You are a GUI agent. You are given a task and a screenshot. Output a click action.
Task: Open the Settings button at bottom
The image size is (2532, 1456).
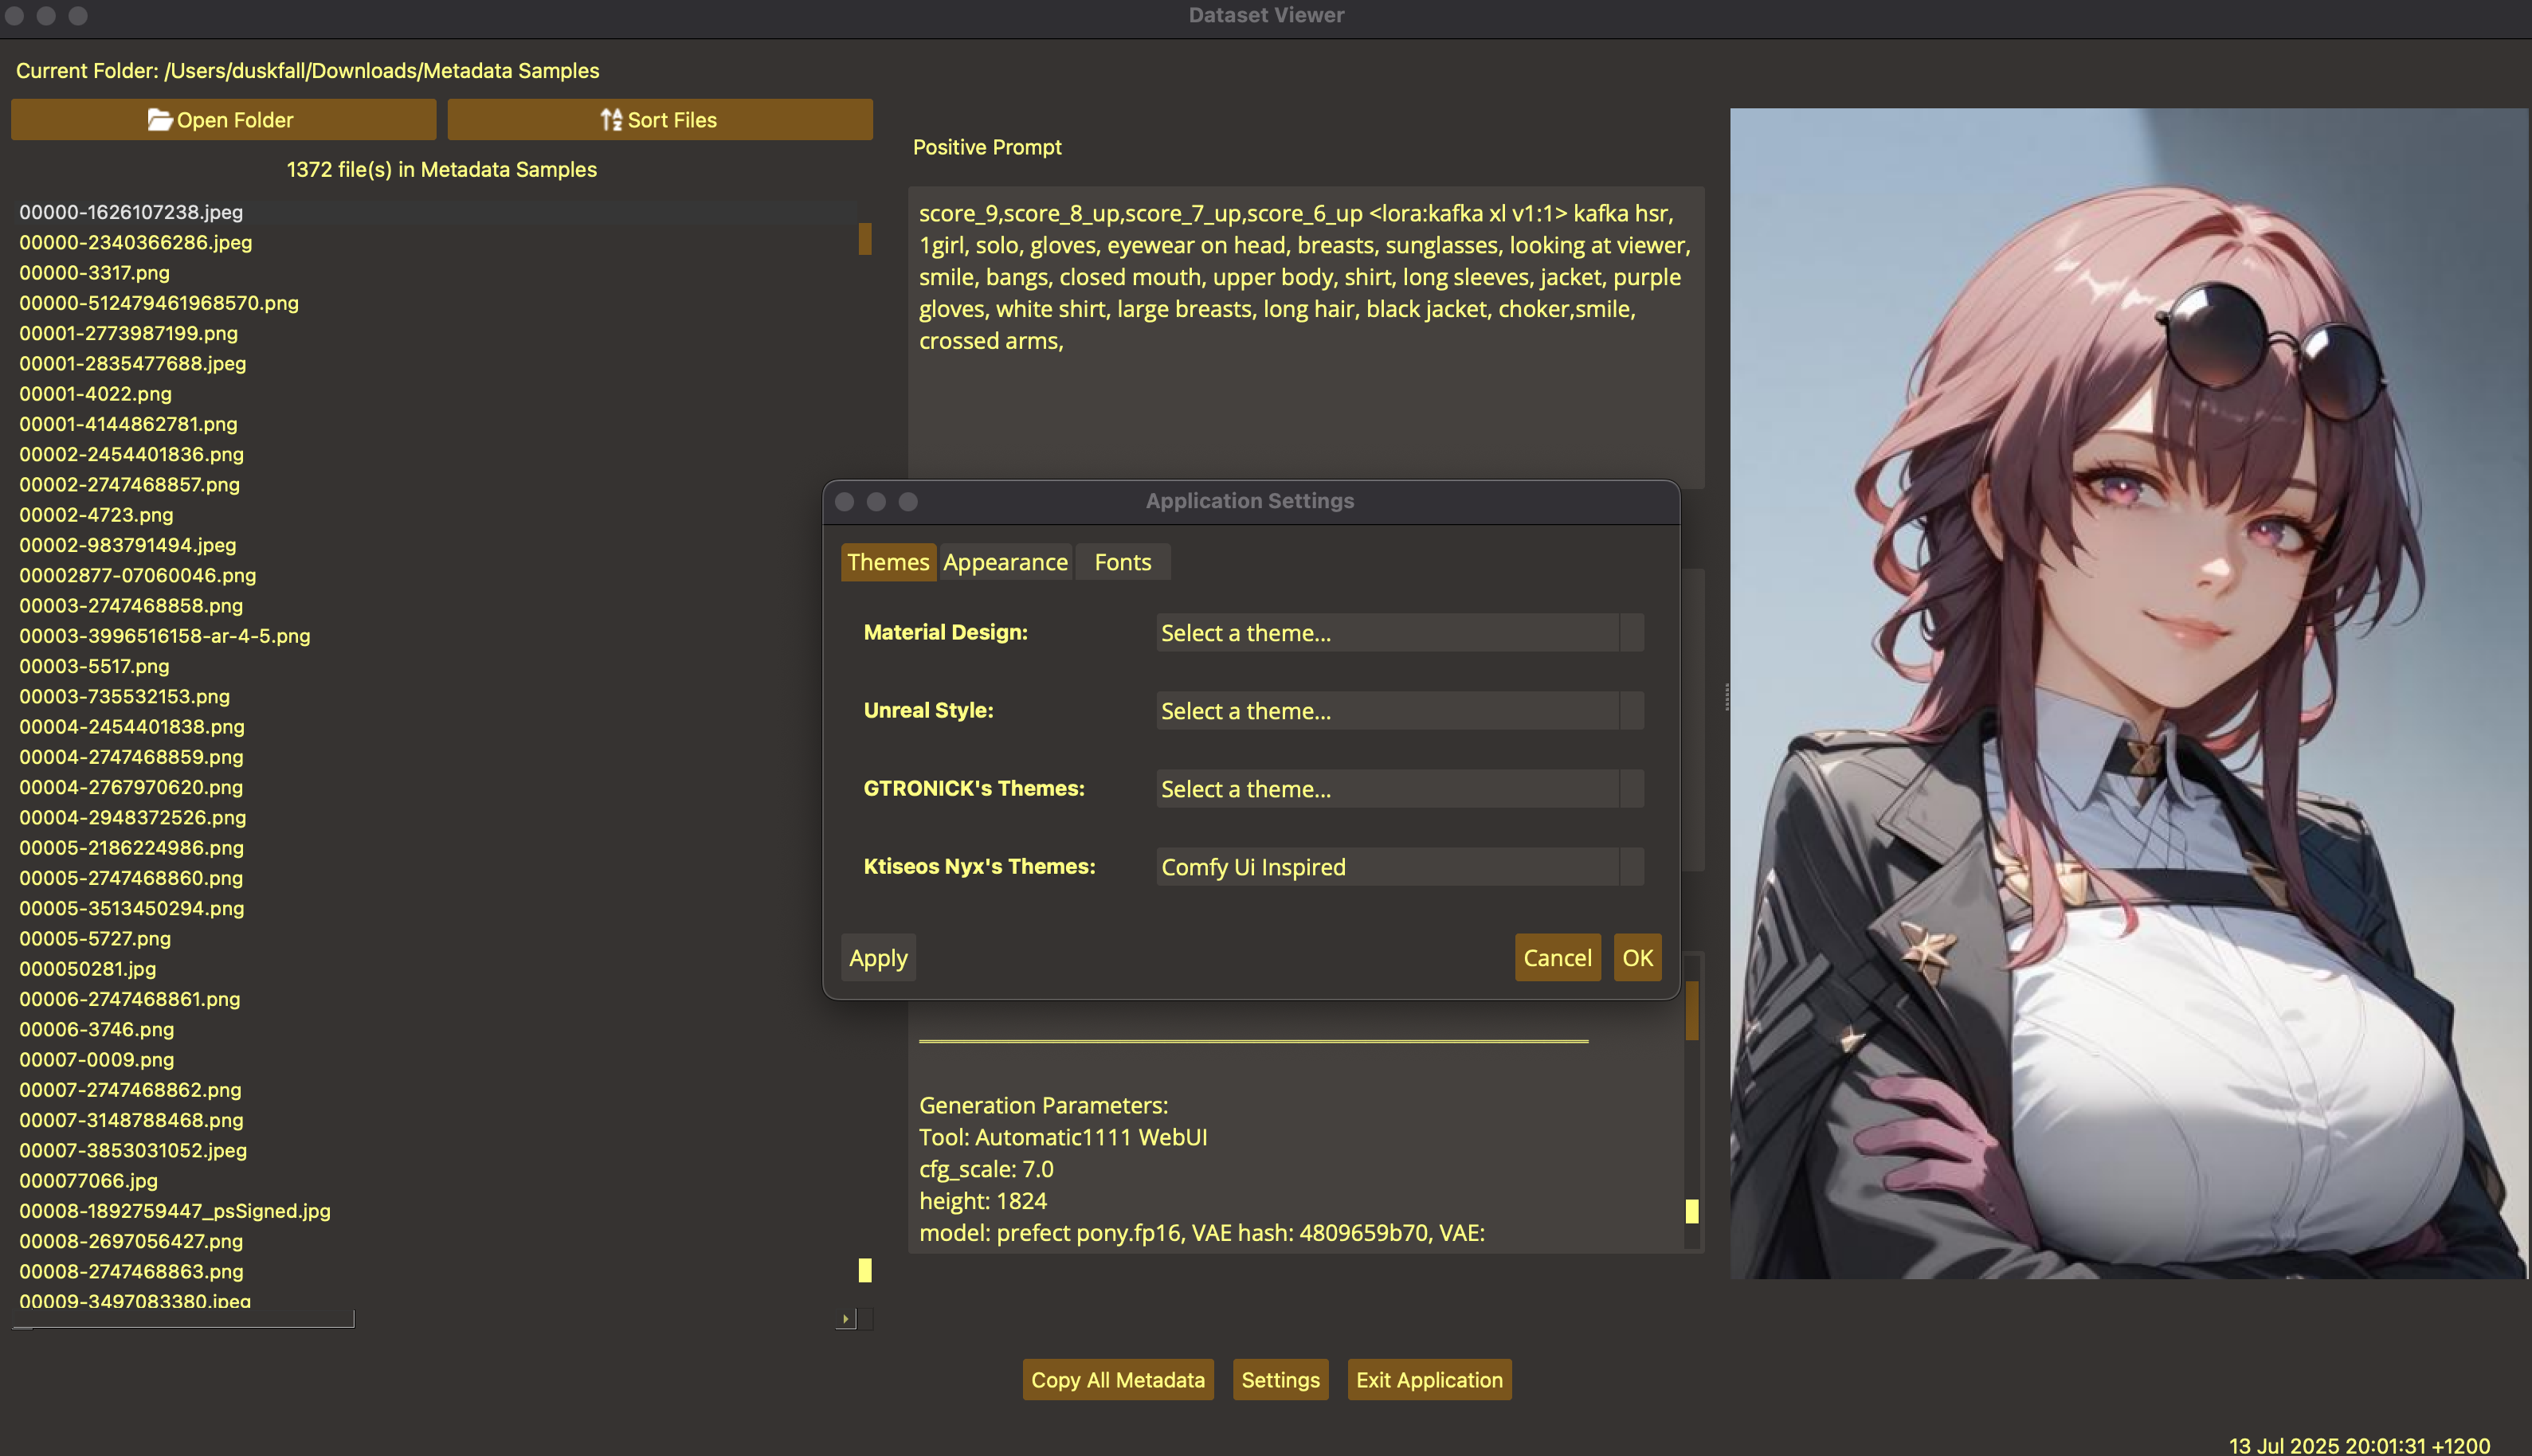point(1280,1380)
